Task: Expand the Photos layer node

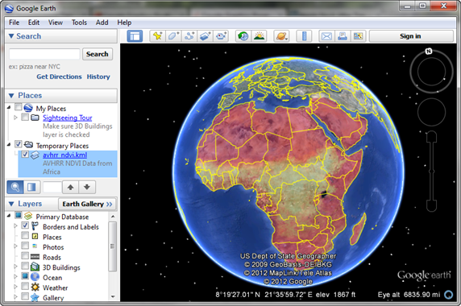Action: pyautogui.click(x=15, y=246)
